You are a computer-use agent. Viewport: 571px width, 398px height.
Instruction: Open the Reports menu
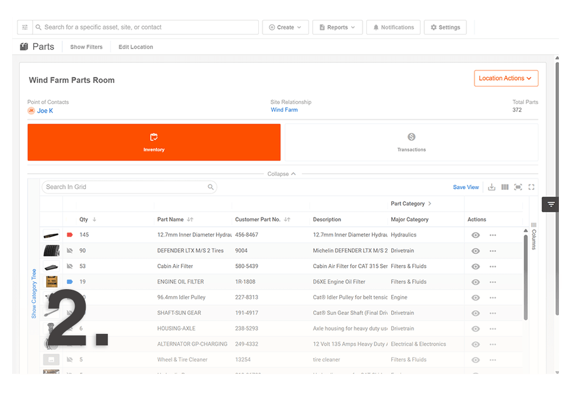(x=337, y=27)
